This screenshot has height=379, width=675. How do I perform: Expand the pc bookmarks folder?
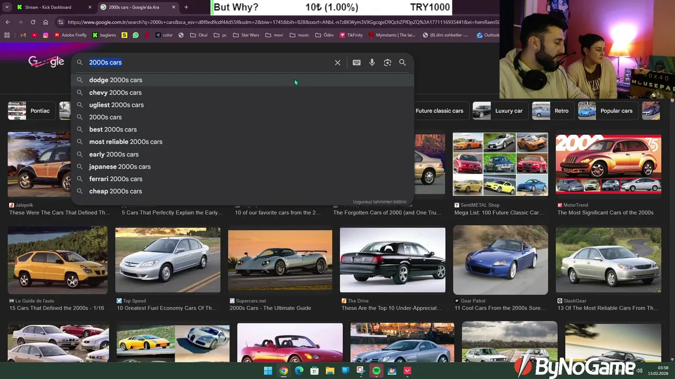pos(220,35)
